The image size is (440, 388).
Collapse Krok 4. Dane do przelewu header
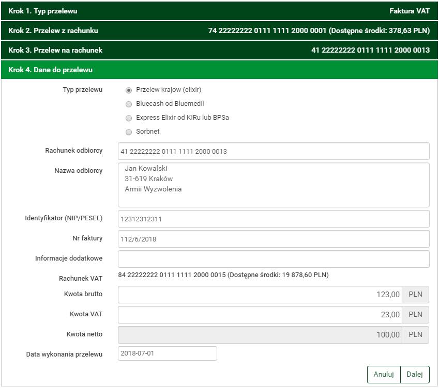coord(219,70)
